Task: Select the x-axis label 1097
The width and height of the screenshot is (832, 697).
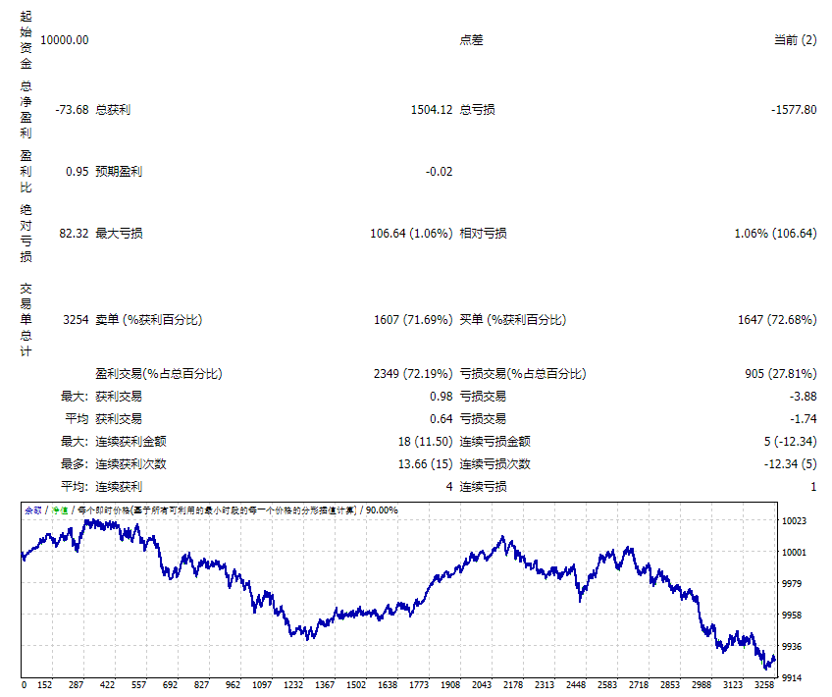Action: pos(262,685)
